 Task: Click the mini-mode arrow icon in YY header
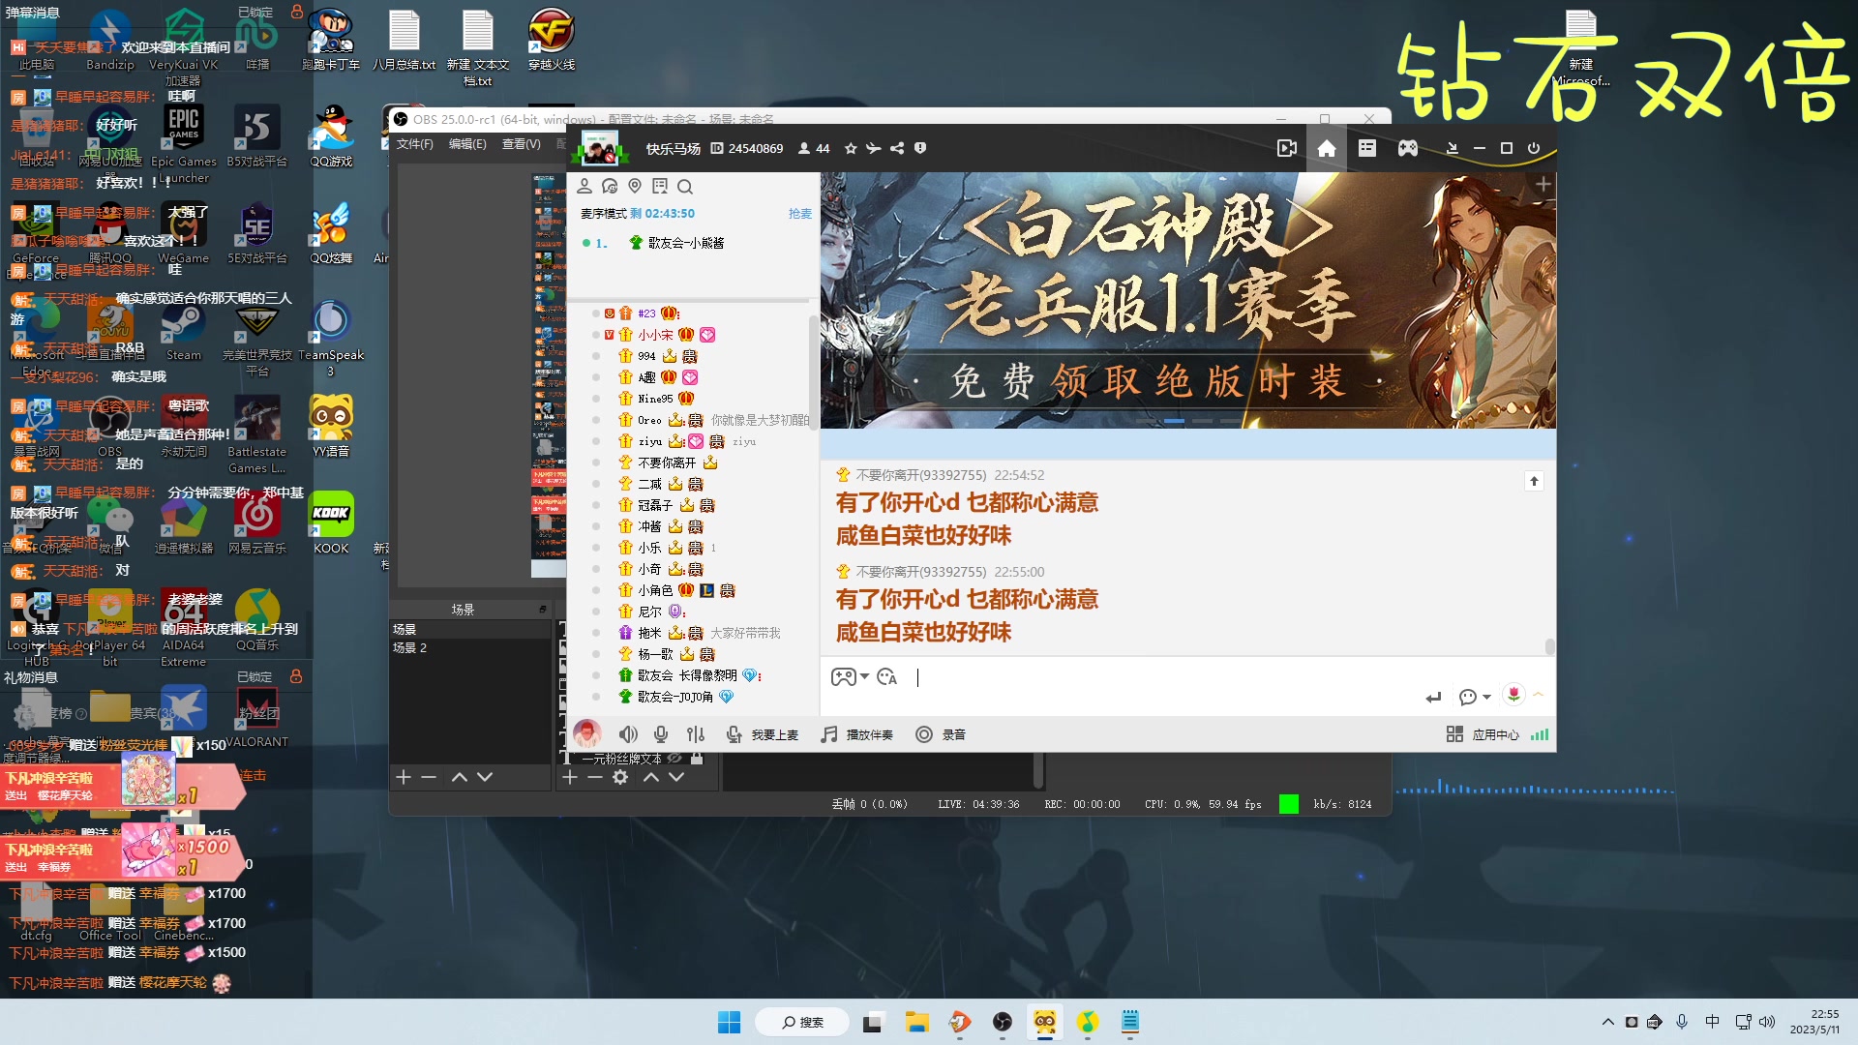1452,148
